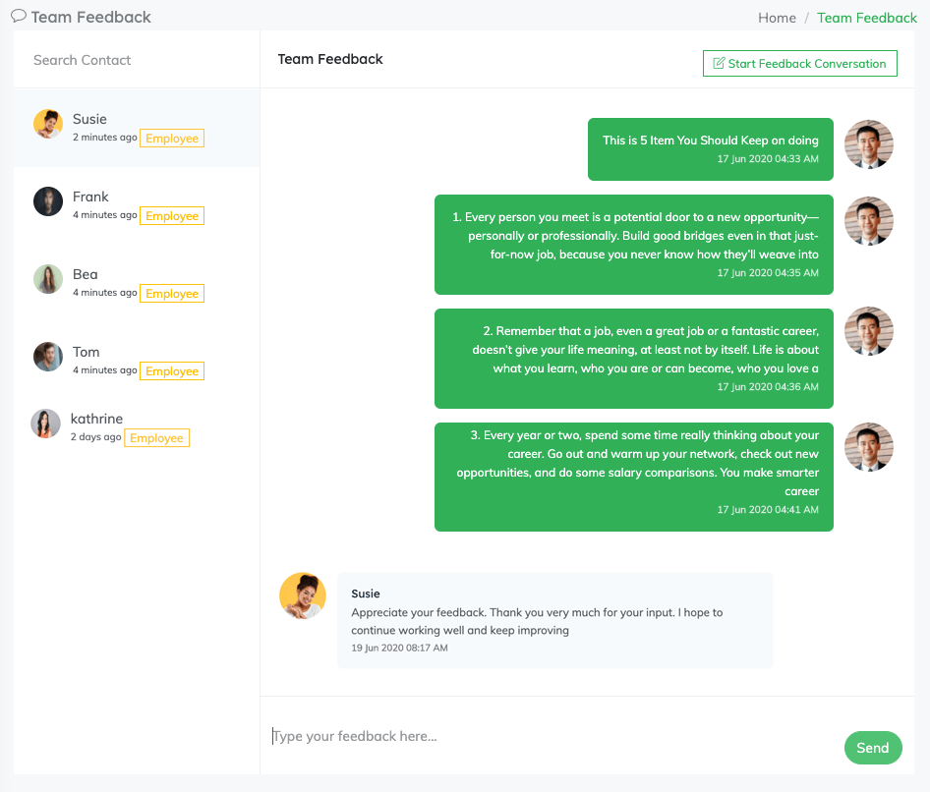Click Tom's profile avatar
The height and width of the screenshot is (792, 930).
(48, 357)
